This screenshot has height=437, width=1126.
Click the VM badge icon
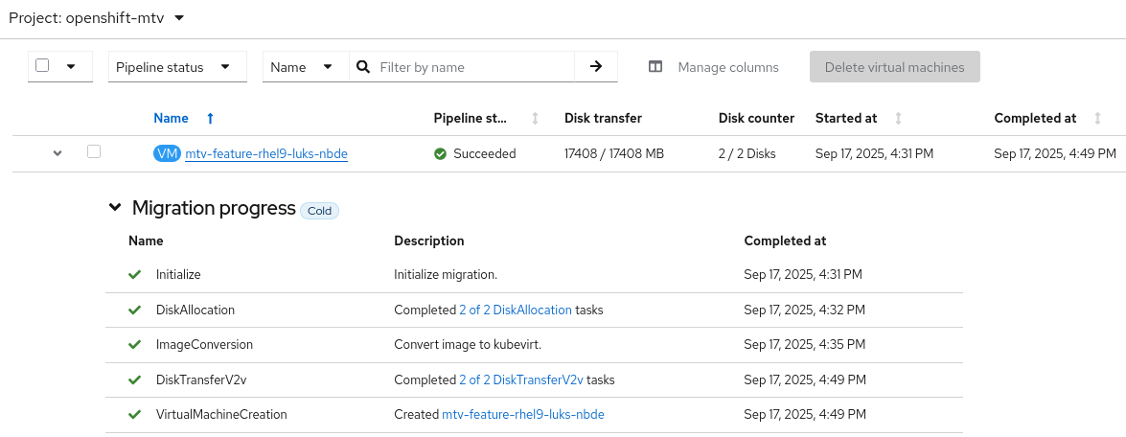pos(167,153)
